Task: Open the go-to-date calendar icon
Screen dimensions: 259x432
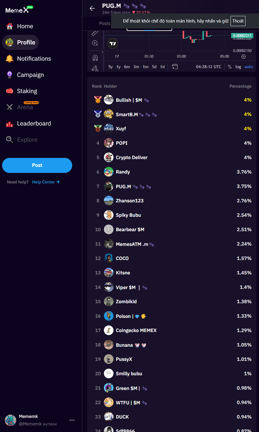Action: [x=175, y=67]
